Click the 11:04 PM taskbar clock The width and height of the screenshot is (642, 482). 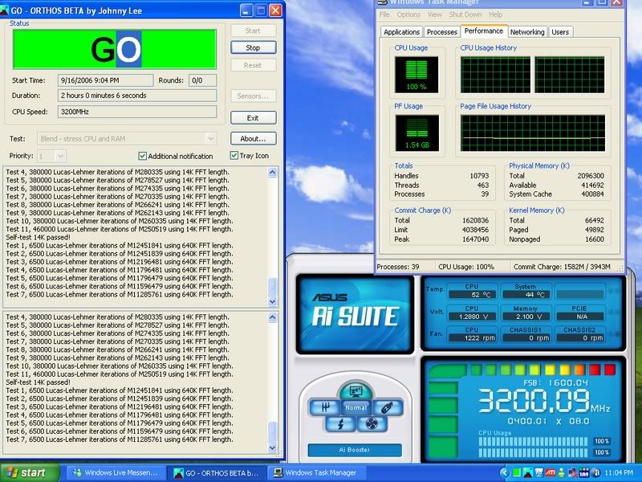tap(618, 473)
